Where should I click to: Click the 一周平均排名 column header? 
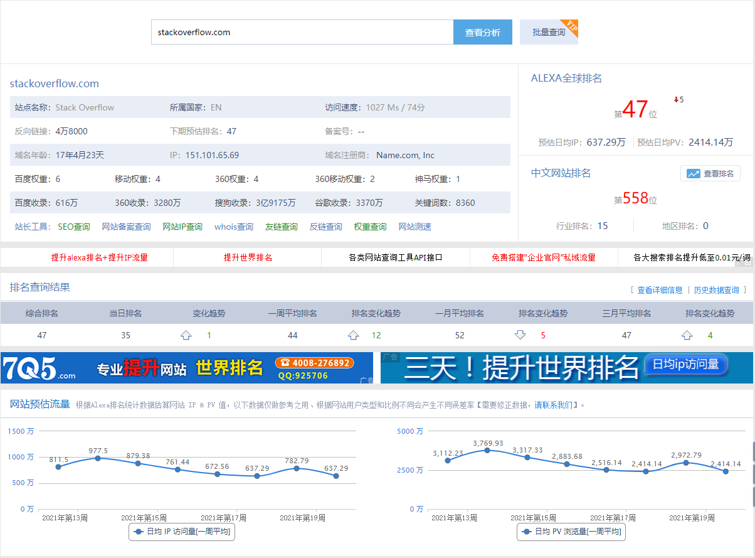click(x=292, y=313)
